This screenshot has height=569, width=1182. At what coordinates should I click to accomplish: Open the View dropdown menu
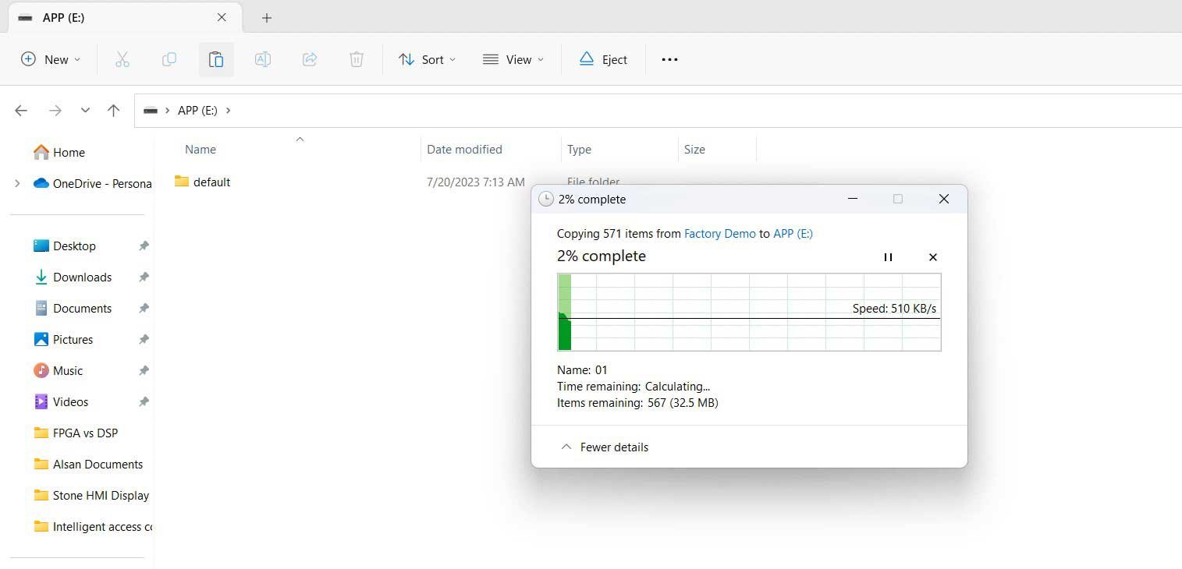tap(513, 59)
